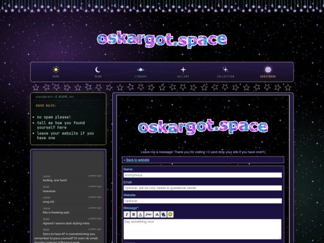This screenshot has width=324, height=243.
Task: Click the sparkle icon for Collection
Action: coord(226,70)
